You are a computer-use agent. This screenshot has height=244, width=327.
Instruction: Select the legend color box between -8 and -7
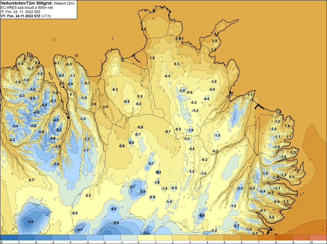click(x=9, y=237)
